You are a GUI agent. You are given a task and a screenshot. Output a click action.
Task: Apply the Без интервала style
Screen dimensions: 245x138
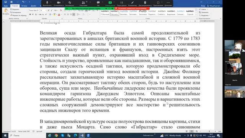tap(114, 13)
